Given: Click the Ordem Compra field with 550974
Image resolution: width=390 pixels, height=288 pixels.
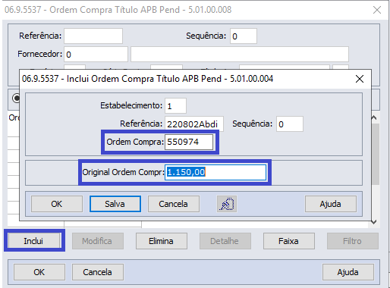Looking at the screenshot, I should click(x=189, y=142).
